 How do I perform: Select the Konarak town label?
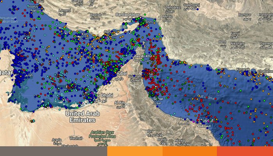click(x=242, y=69)
